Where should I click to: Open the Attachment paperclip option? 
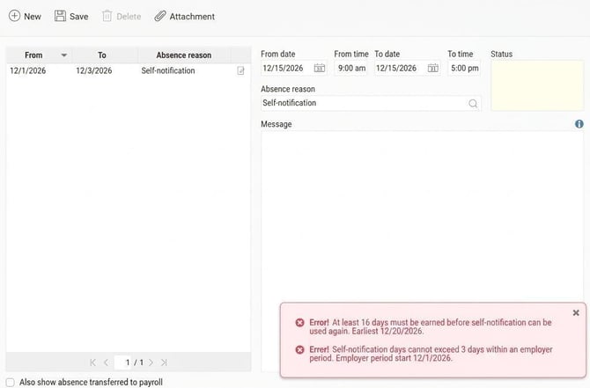point(184,16)
